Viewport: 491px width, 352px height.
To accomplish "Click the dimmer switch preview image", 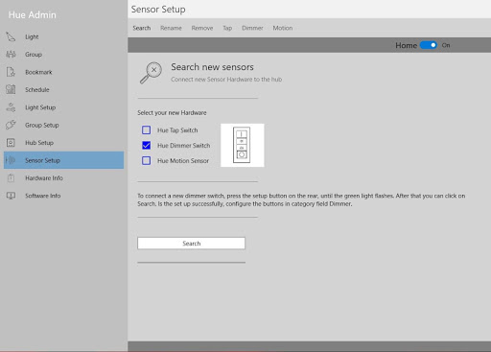I will (243, 145).
